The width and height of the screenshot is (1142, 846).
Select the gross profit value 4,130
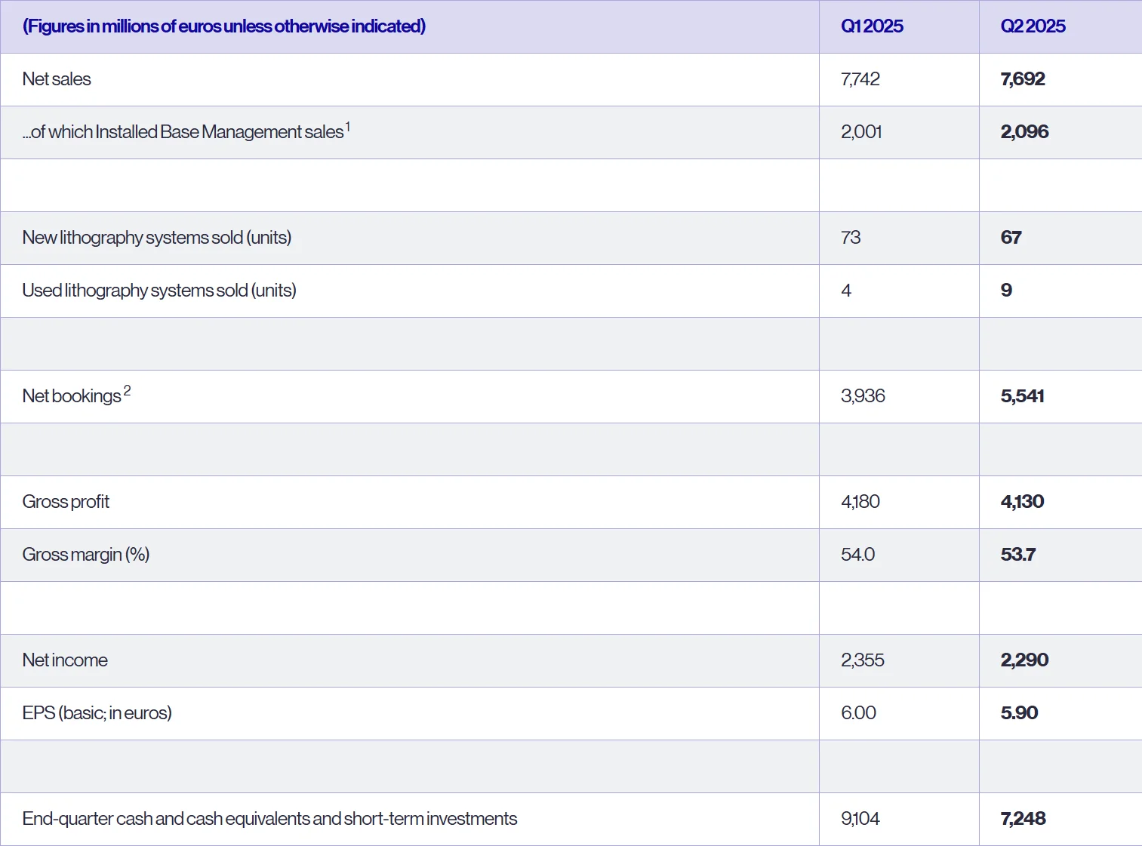pos(1022,502)
